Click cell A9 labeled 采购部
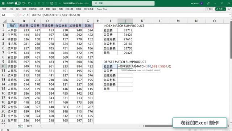Viewport: 232px width, 131px height. tap(13, 62)
